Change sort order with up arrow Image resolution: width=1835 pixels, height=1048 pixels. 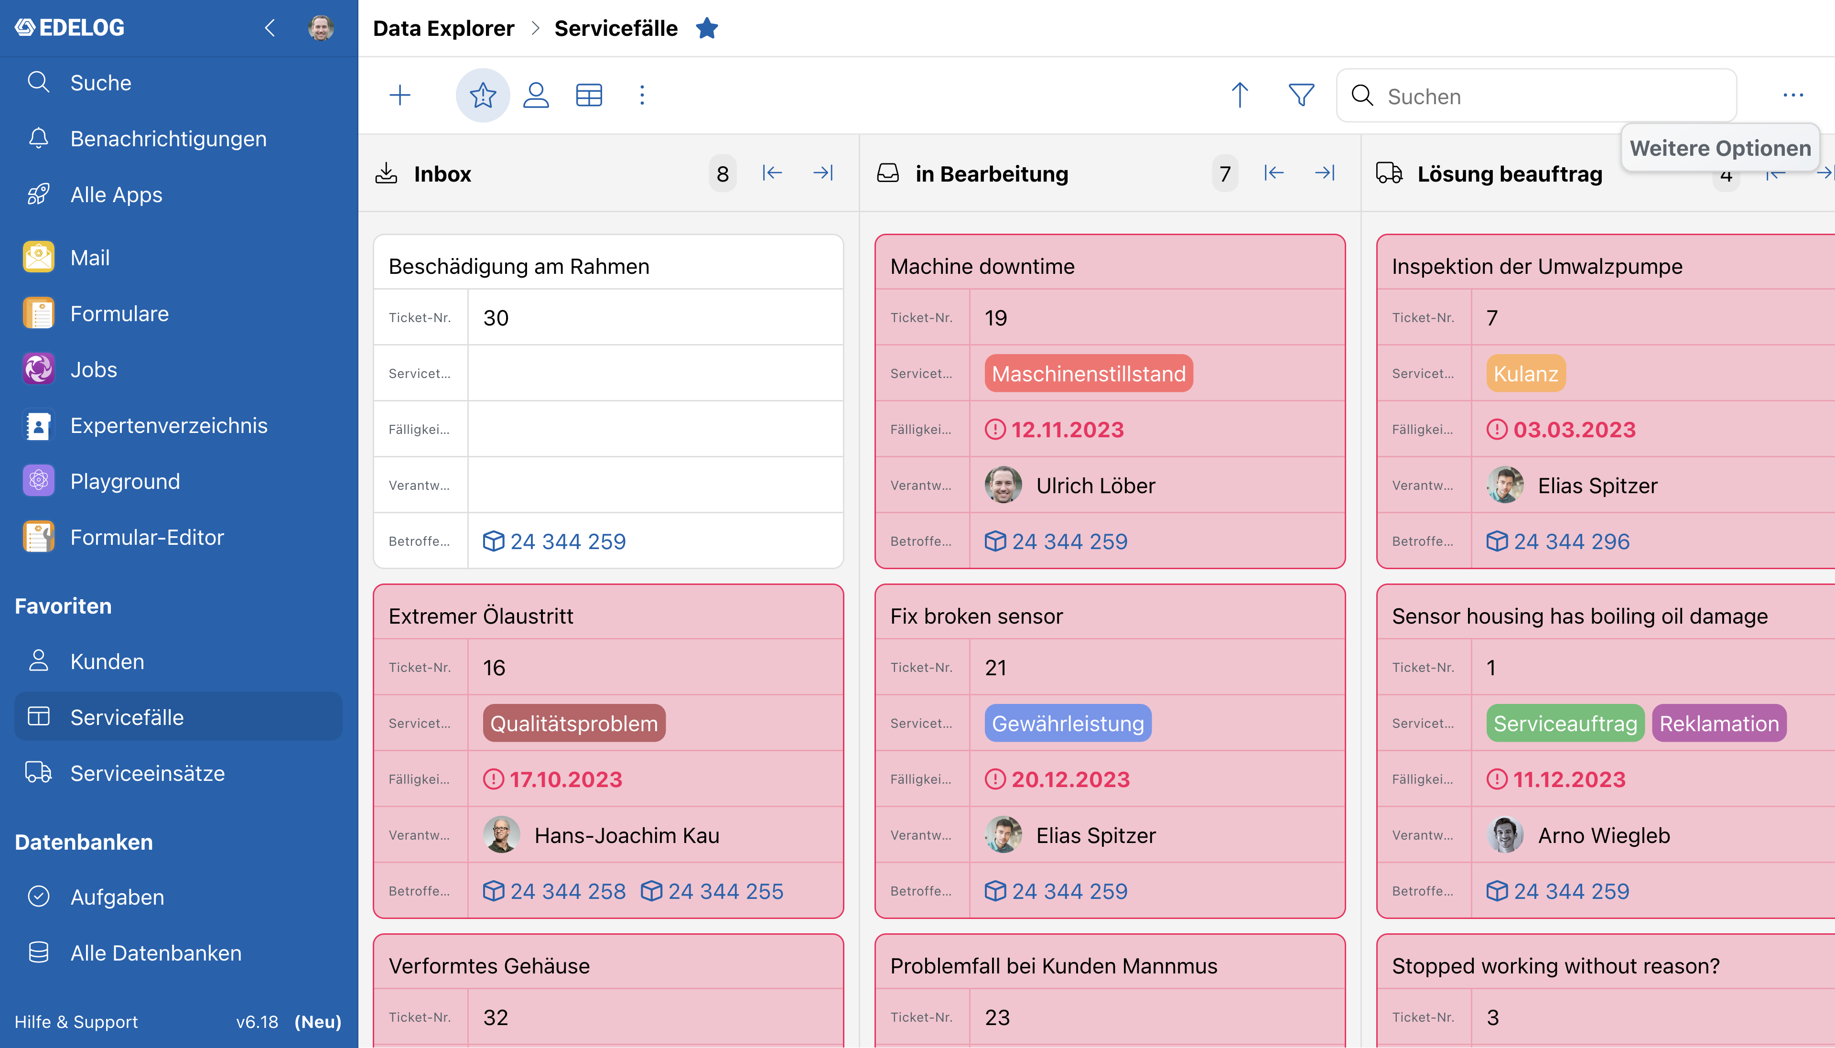[x=1240, y=95]
